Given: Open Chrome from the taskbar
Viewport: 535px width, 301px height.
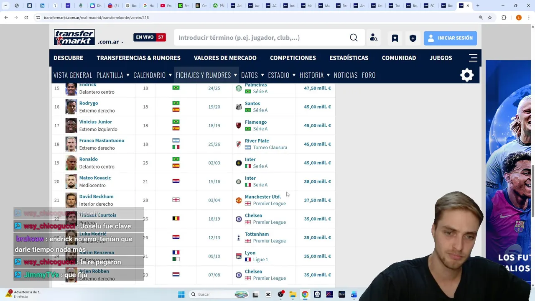Looking at the screenshot, I should click(x=305, y=294).
